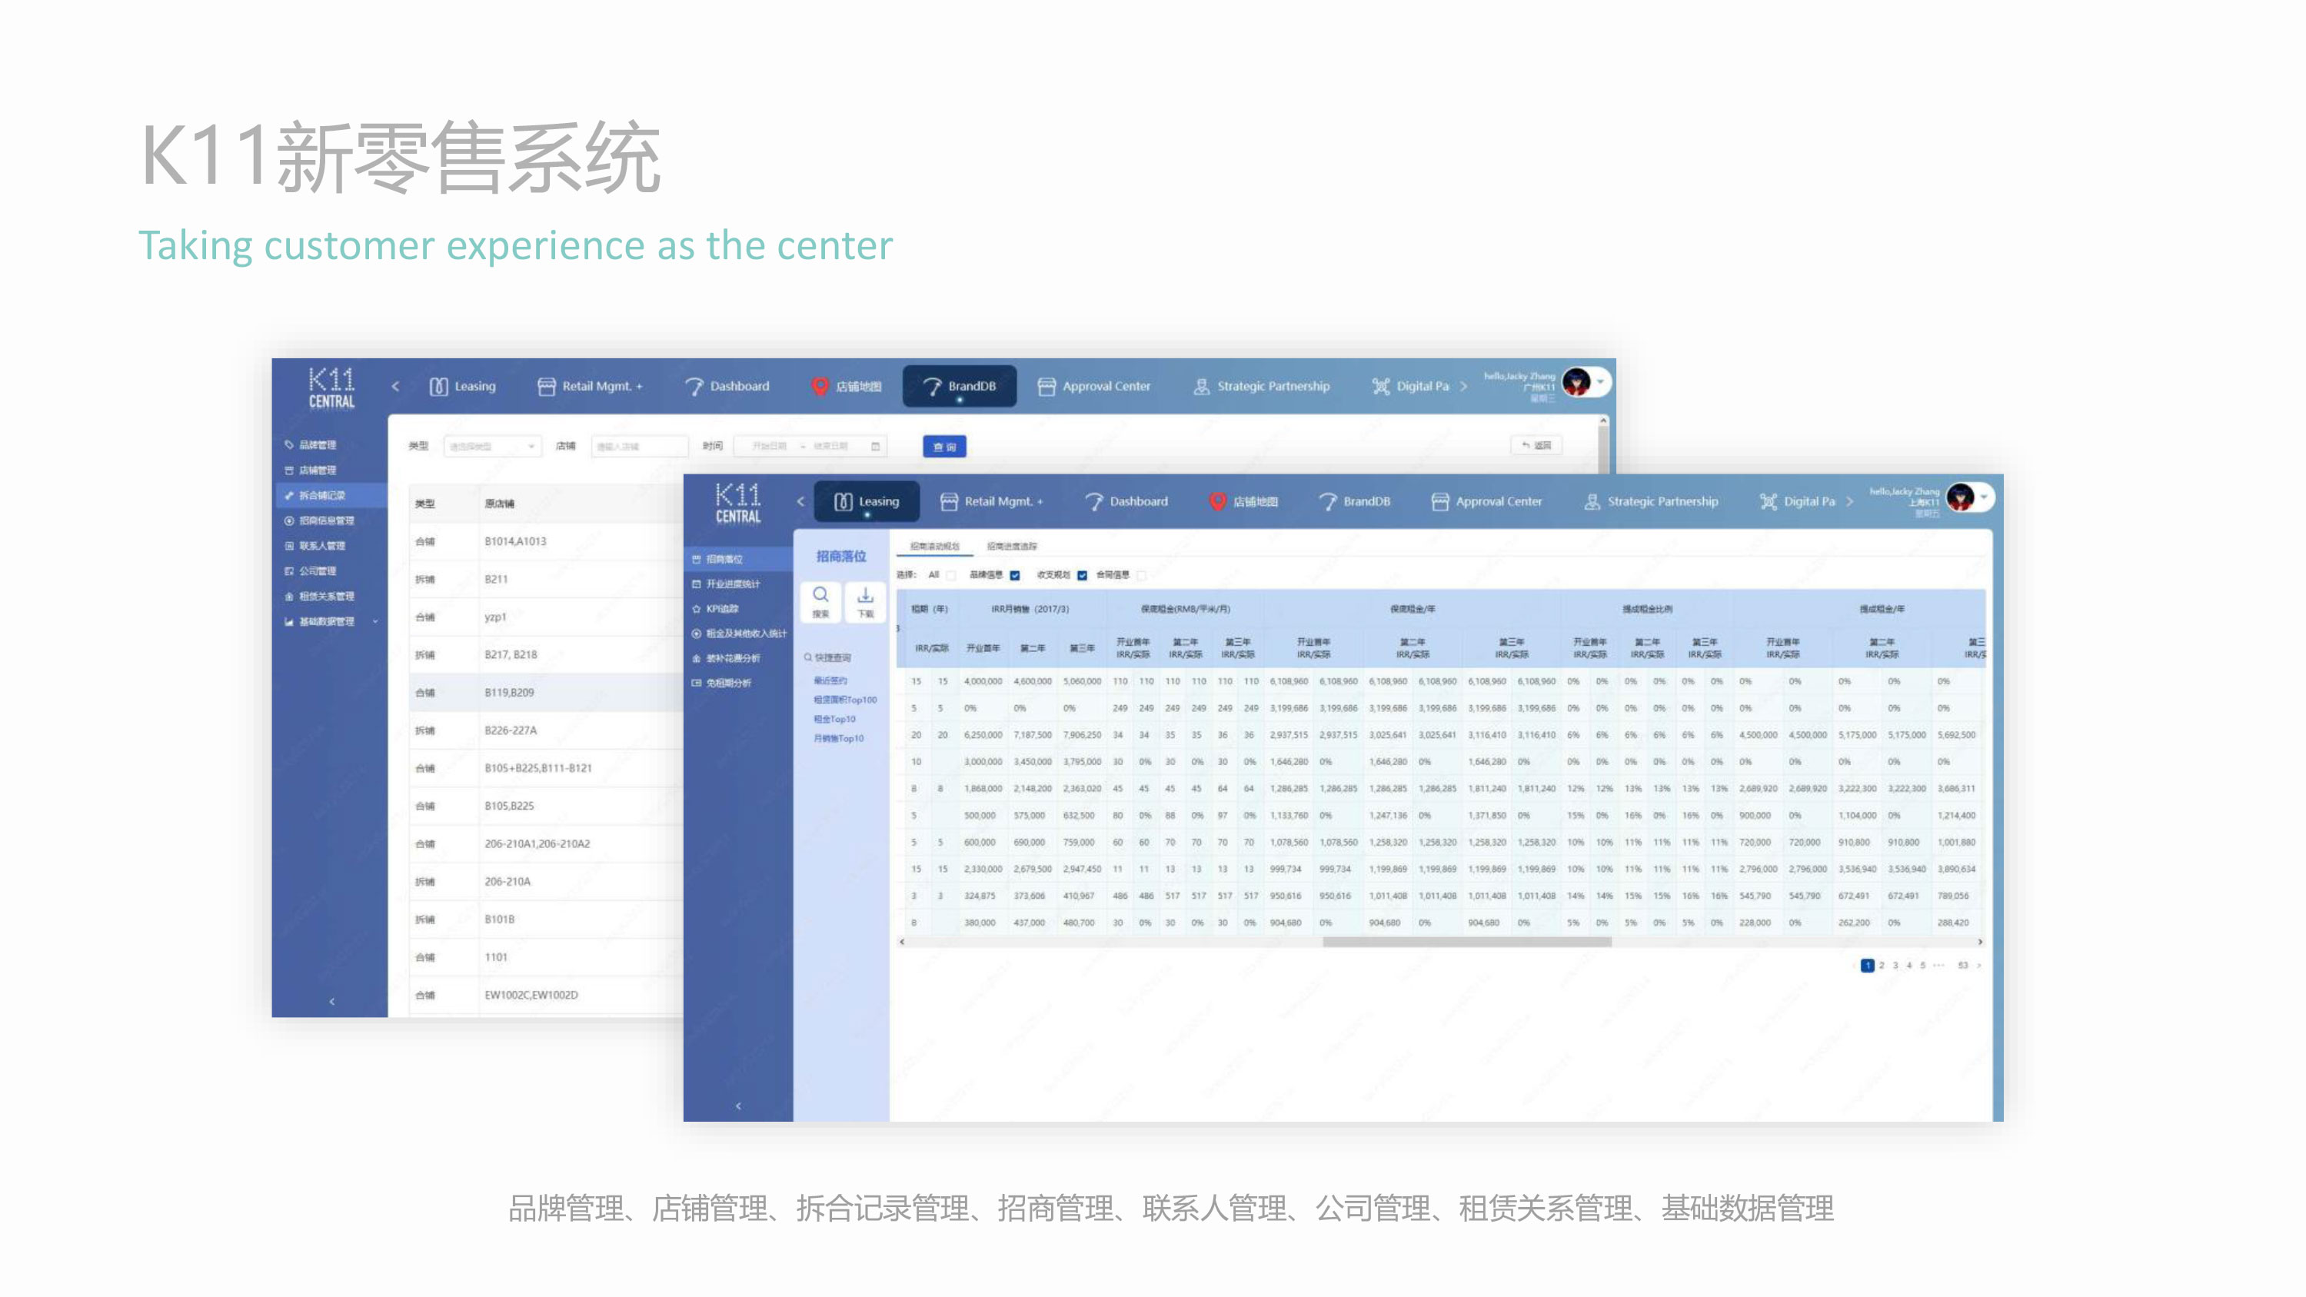Collapse the front window sidebar
This screenshot has width=2306, height=1297.
737,1106
